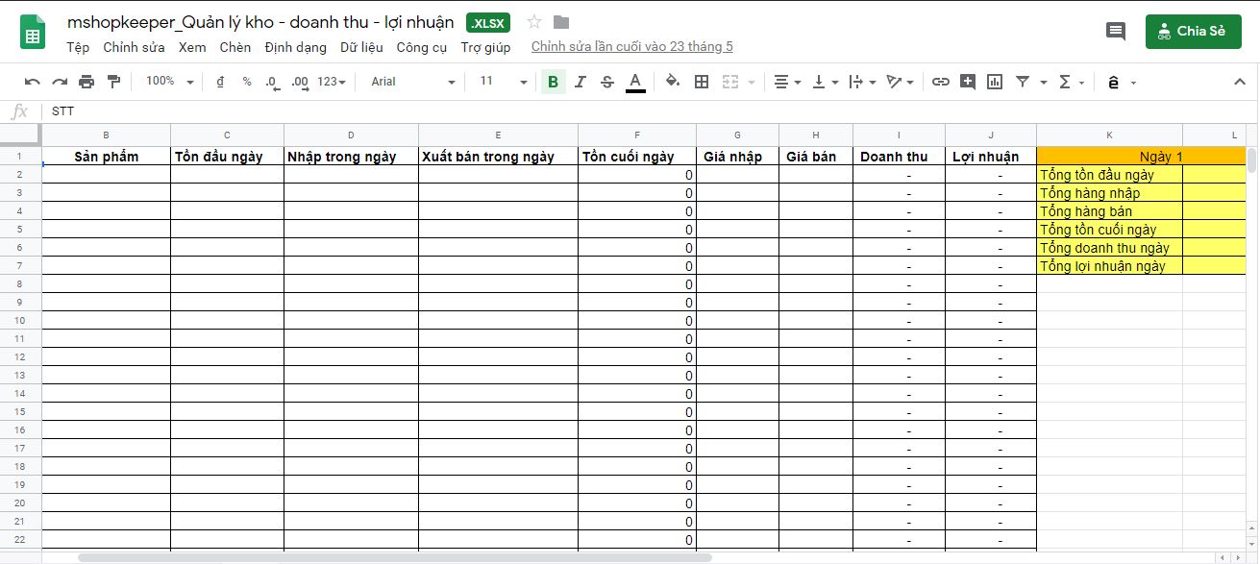Click the Redo arrow icon
The width and height of the screenshot is (1260, 564).
[60, 83]
